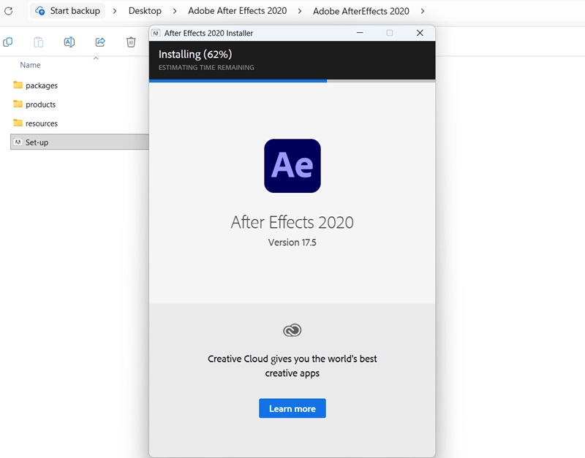The height and width of the screenshot is (458, 585).
Task: Click the Paste toolbar icon
Action: click(38, 42)
